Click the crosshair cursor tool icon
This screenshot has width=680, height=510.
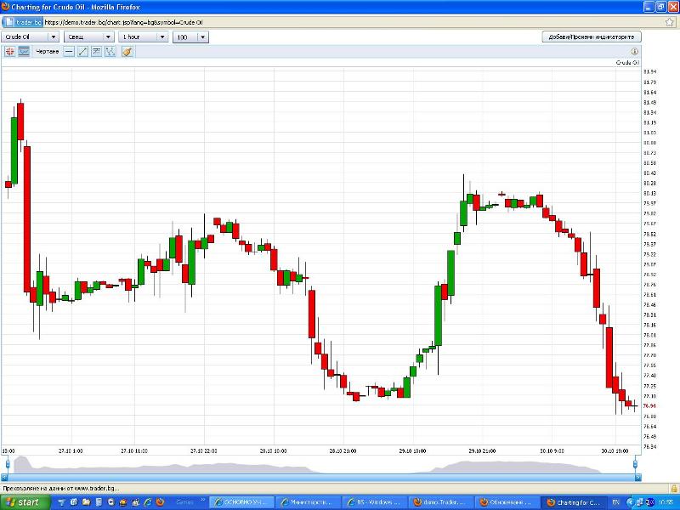10,52
